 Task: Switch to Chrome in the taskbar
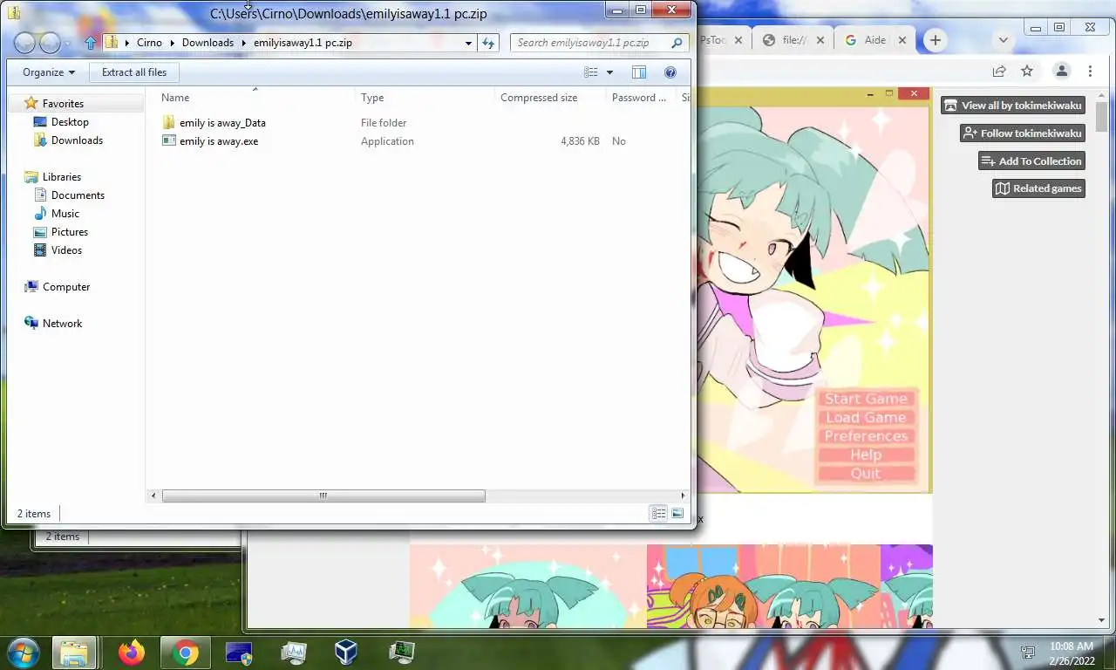tap(185, 653)
